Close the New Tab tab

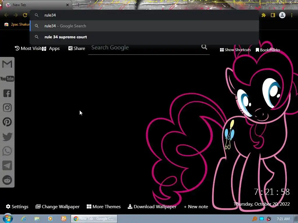[68, 5]
